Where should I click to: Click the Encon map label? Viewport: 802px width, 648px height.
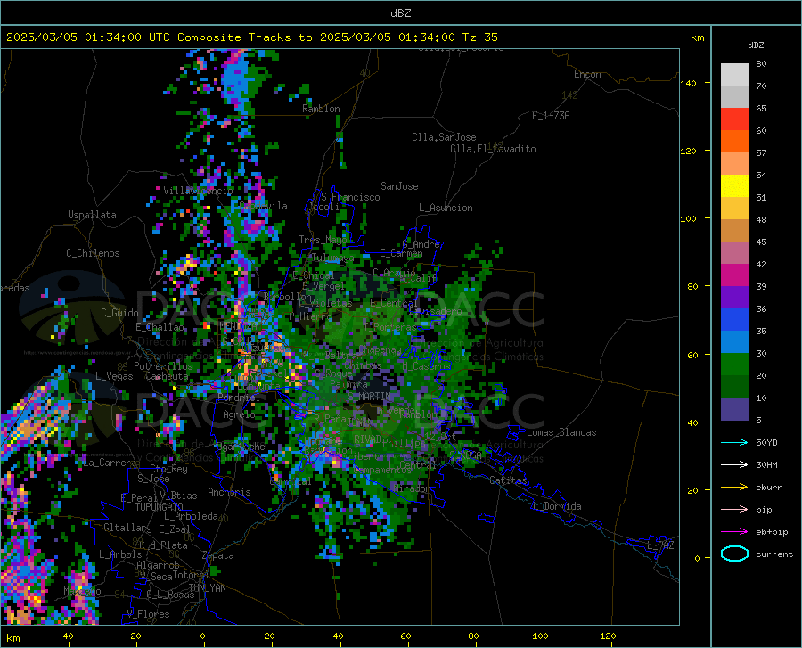(587, 74)
